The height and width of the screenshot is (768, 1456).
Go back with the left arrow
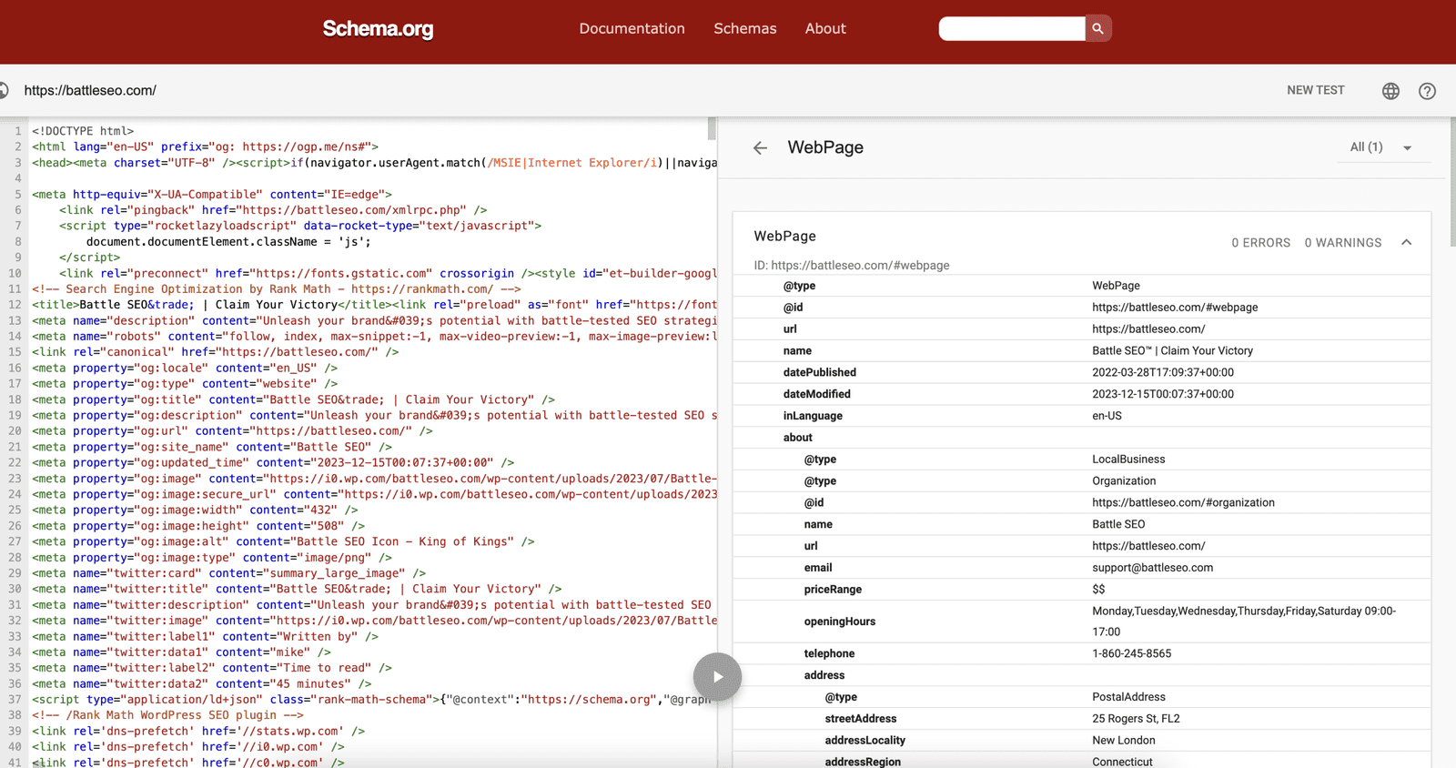point(760,147)
